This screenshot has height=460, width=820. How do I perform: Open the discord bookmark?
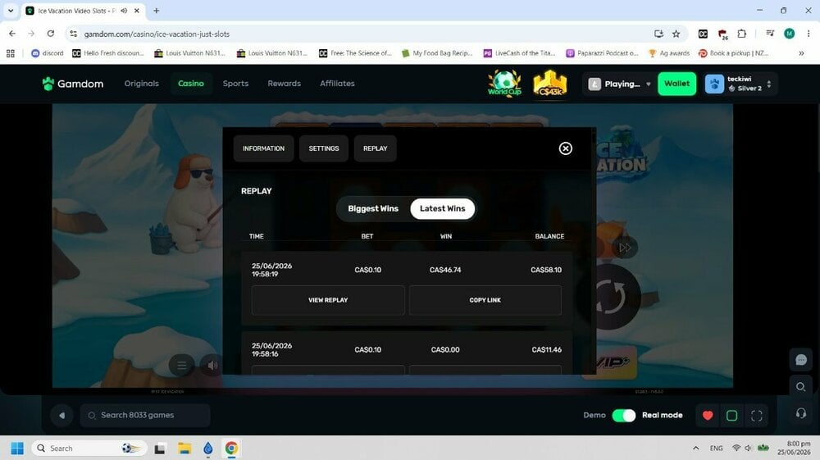48,53
